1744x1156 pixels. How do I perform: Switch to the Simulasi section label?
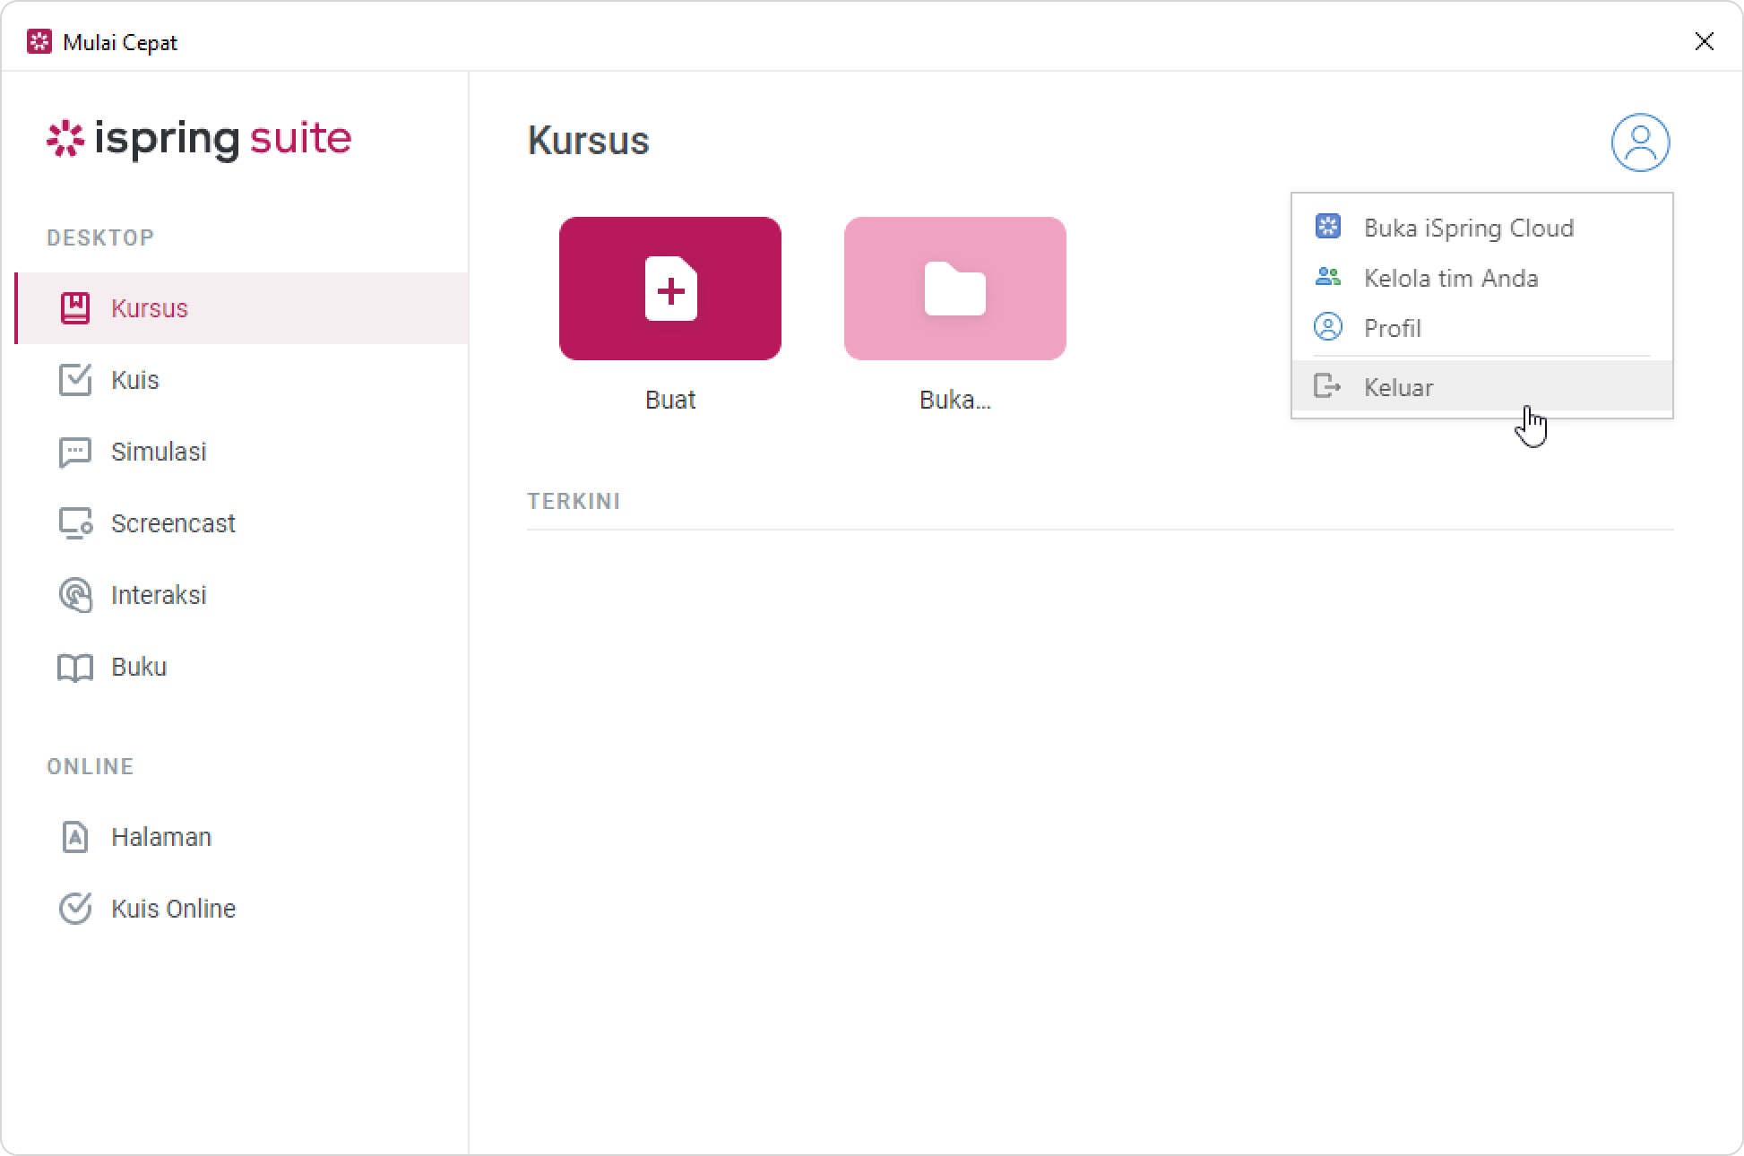[159, 452]
